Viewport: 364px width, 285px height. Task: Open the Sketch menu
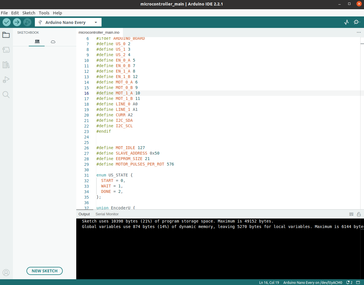point(29,13)
